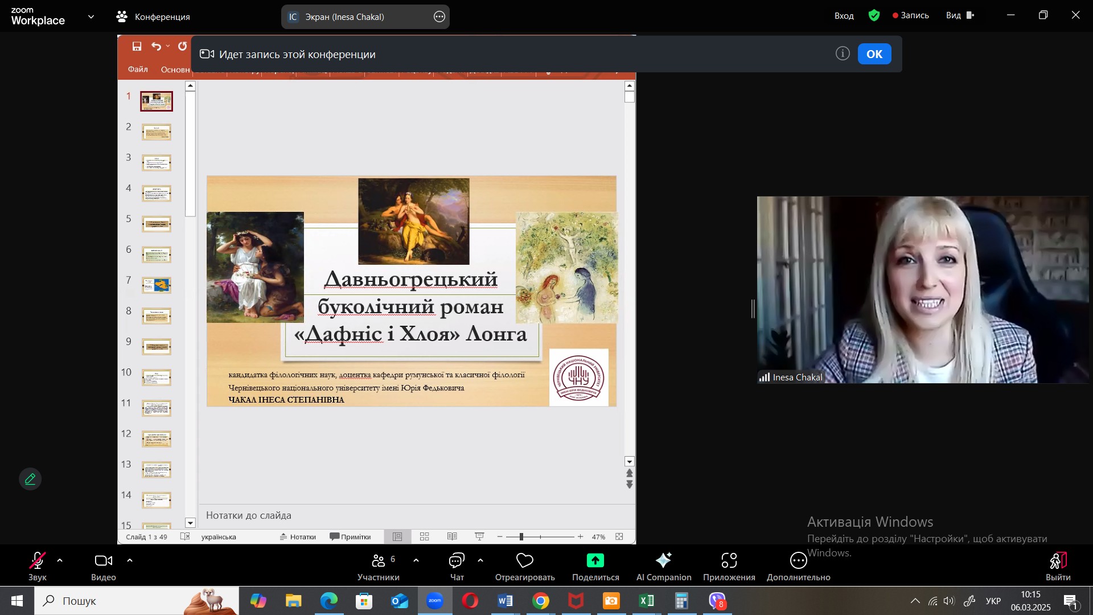Expand chat options arrow
Image resolution: width=1093 pixels, height=615 pixels.
(x=480, y=561)
